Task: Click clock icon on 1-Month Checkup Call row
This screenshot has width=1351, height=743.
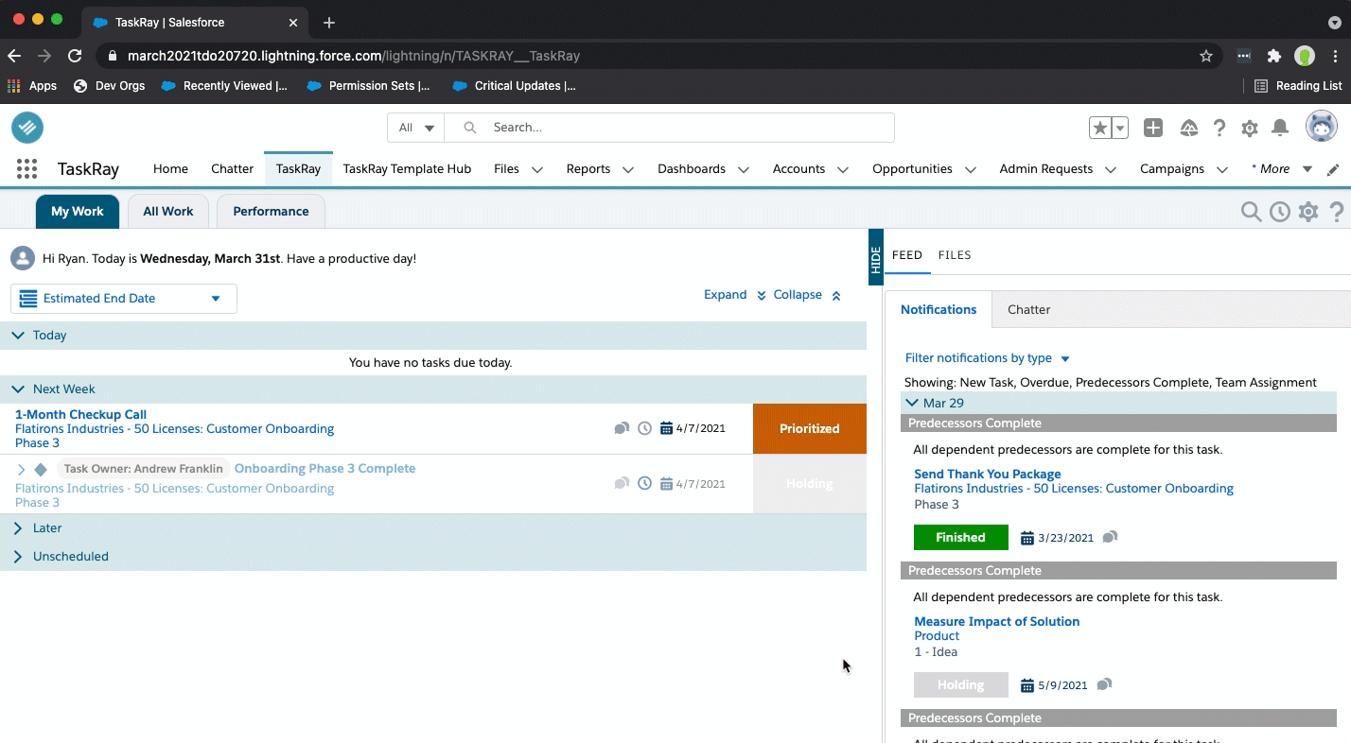Action: pos(645,428)
